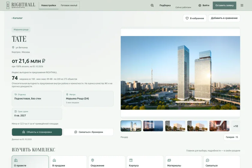Click the Войти login link
Viewport: 252px width, 168px height.
[x=204, y=5]
